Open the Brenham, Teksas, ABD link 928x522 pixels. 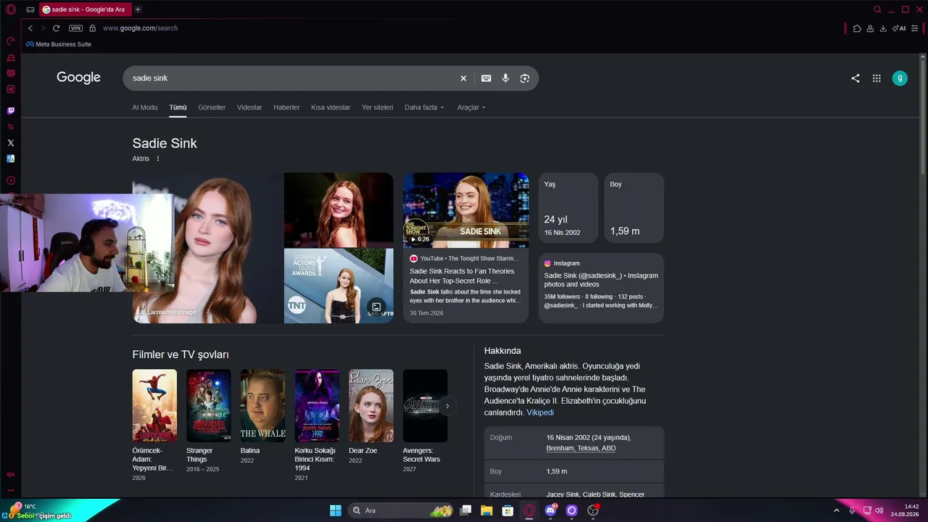point(581,448)
